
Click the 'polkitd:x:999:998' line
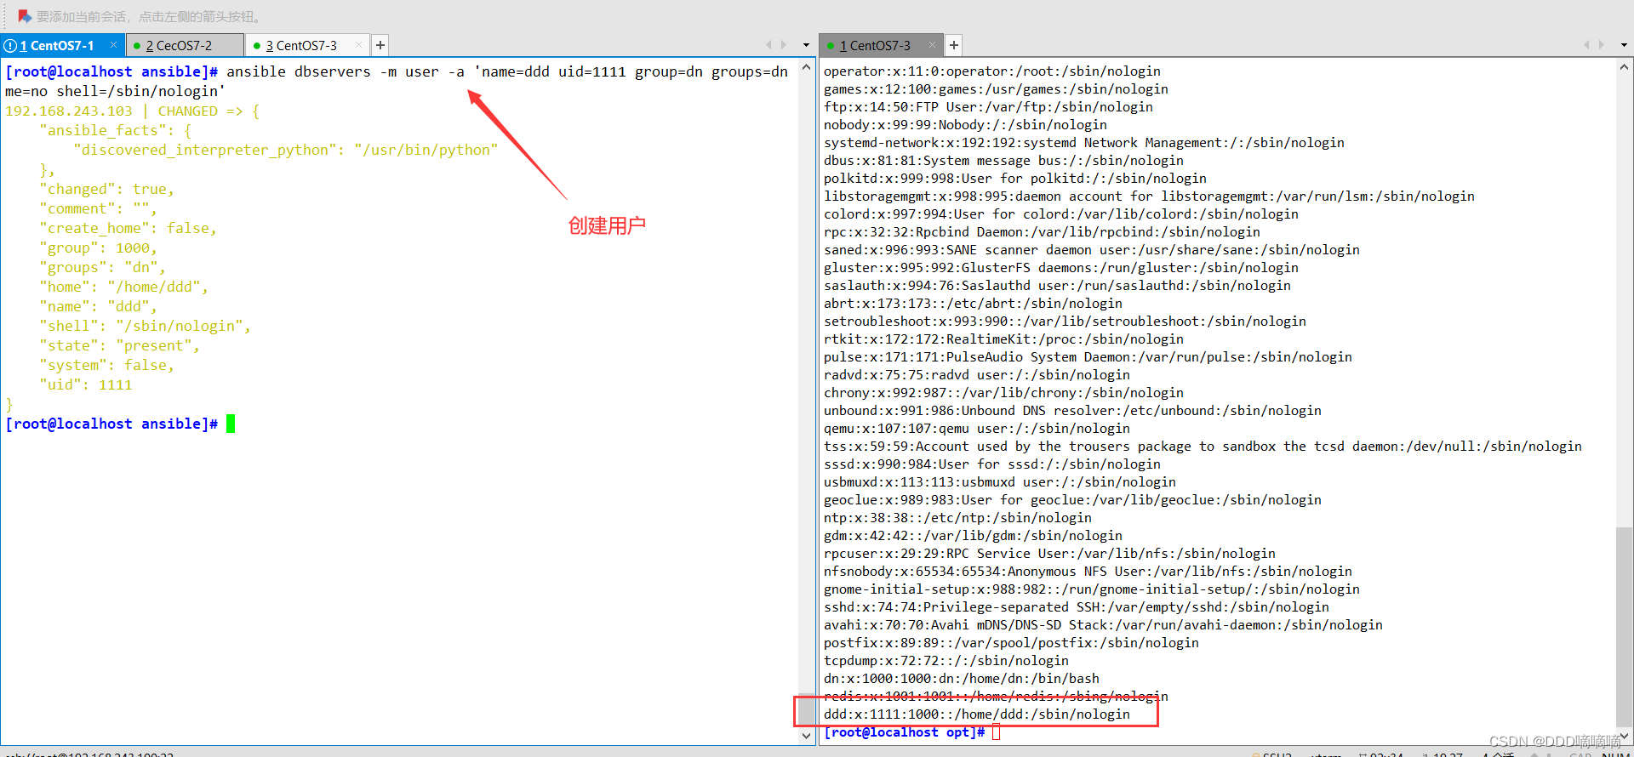click(1015, 179)
